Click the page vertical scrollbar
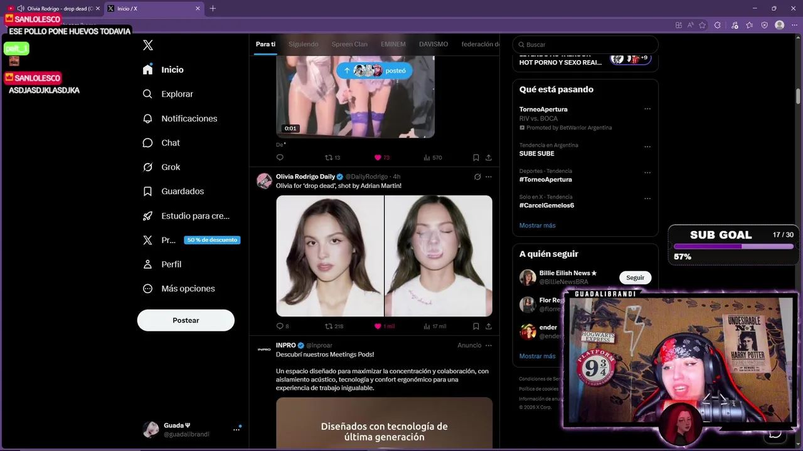The image size is (803, 451). coord(798,96)
